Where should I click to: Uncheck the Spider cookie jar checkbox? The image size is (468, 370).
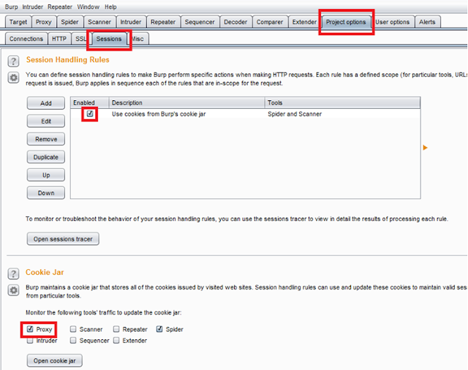(159, 329)
